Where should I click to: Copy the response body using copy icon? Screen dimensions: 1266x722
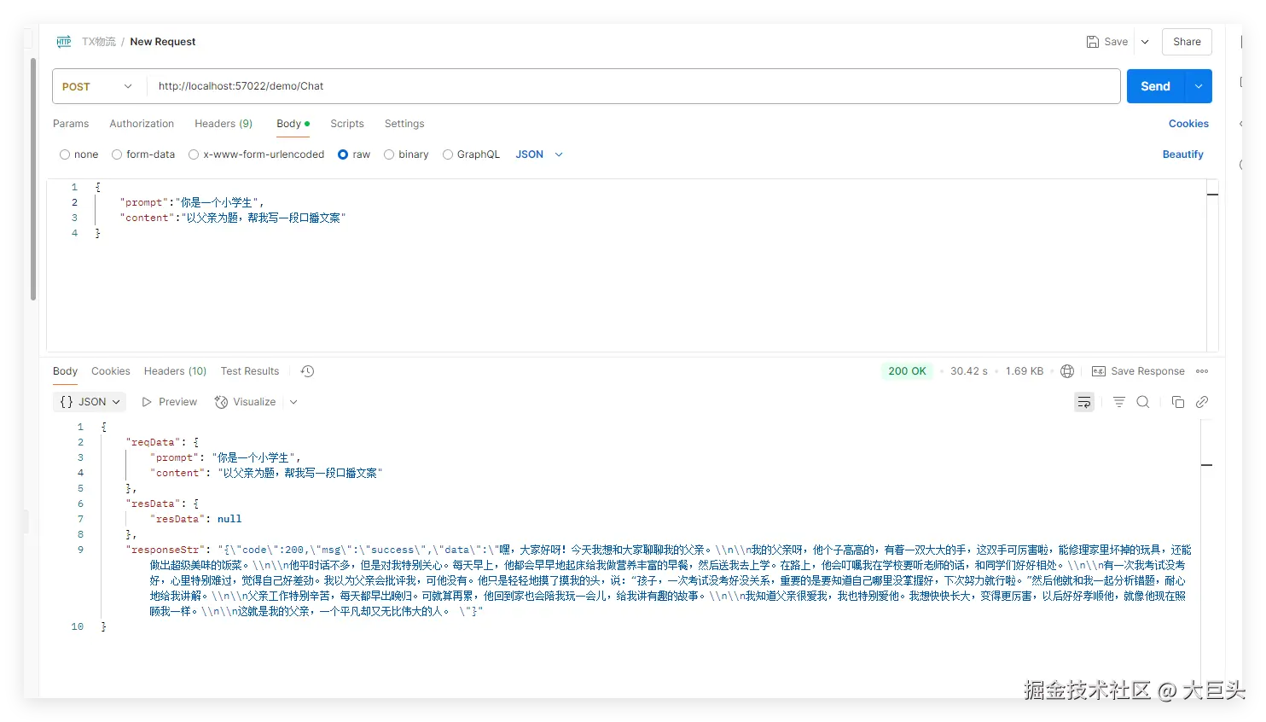point(1178,401)
